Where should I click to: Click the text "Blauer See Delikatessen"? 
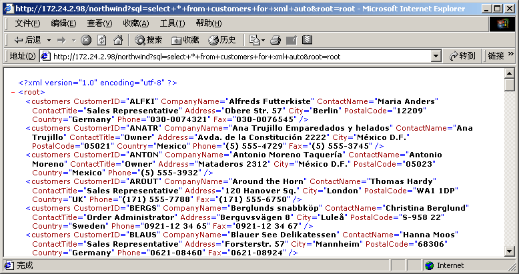[284, 235]
